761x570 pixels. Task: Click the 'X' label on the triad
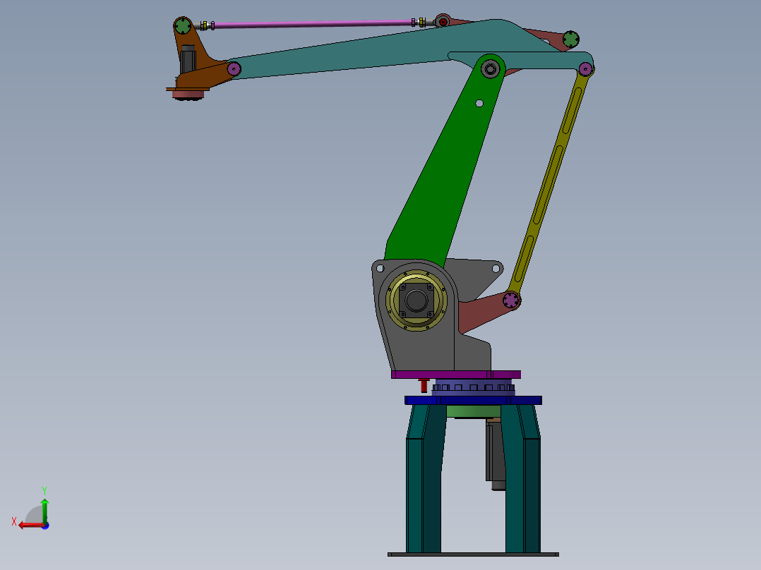click(x=14, y=521)
